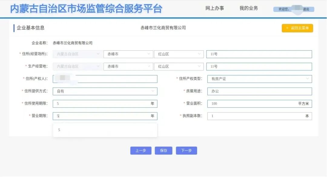Click the 下一步 button
Viewport: 327px width, 177px height.
point(187,151)
